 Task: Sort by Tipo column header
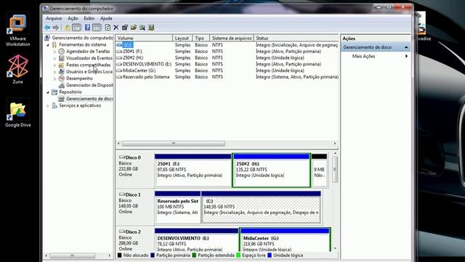pos(201,38)
